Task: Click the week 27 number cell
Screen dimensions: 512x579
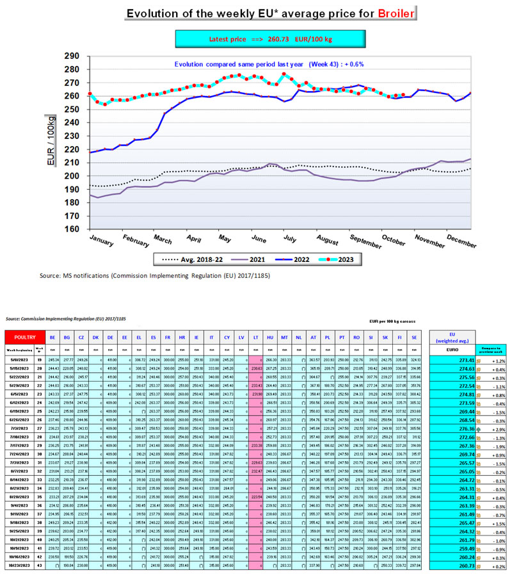Action: 39,428
